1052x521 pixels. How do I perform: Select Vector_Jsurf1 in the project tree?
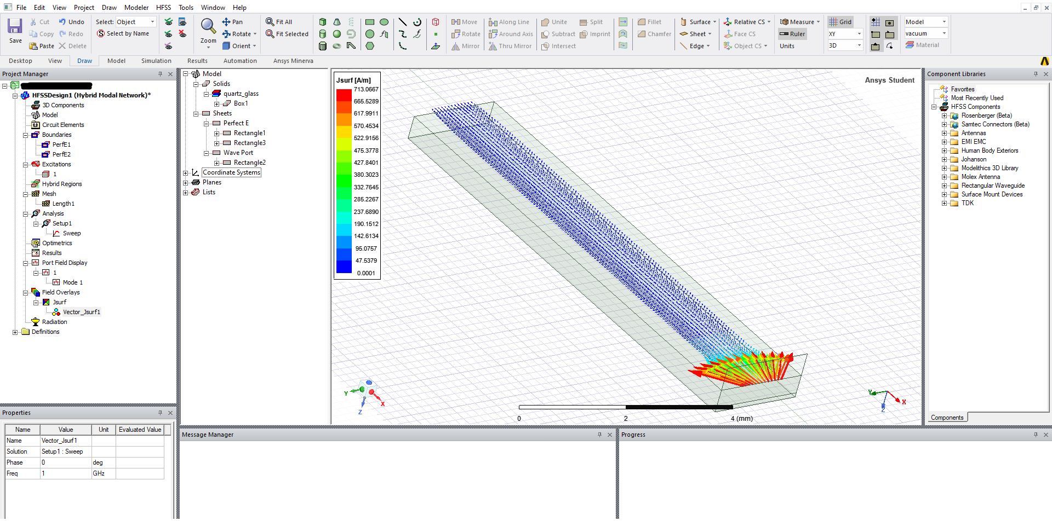[81, 312]
